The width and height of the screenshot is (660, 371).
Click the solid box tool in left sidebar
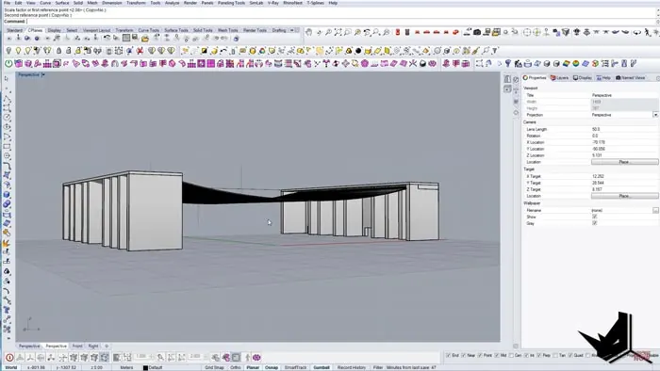tap(7, 195)
